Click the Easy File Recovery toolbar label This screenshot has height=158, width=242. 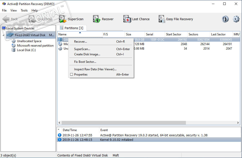pos(180,19)
